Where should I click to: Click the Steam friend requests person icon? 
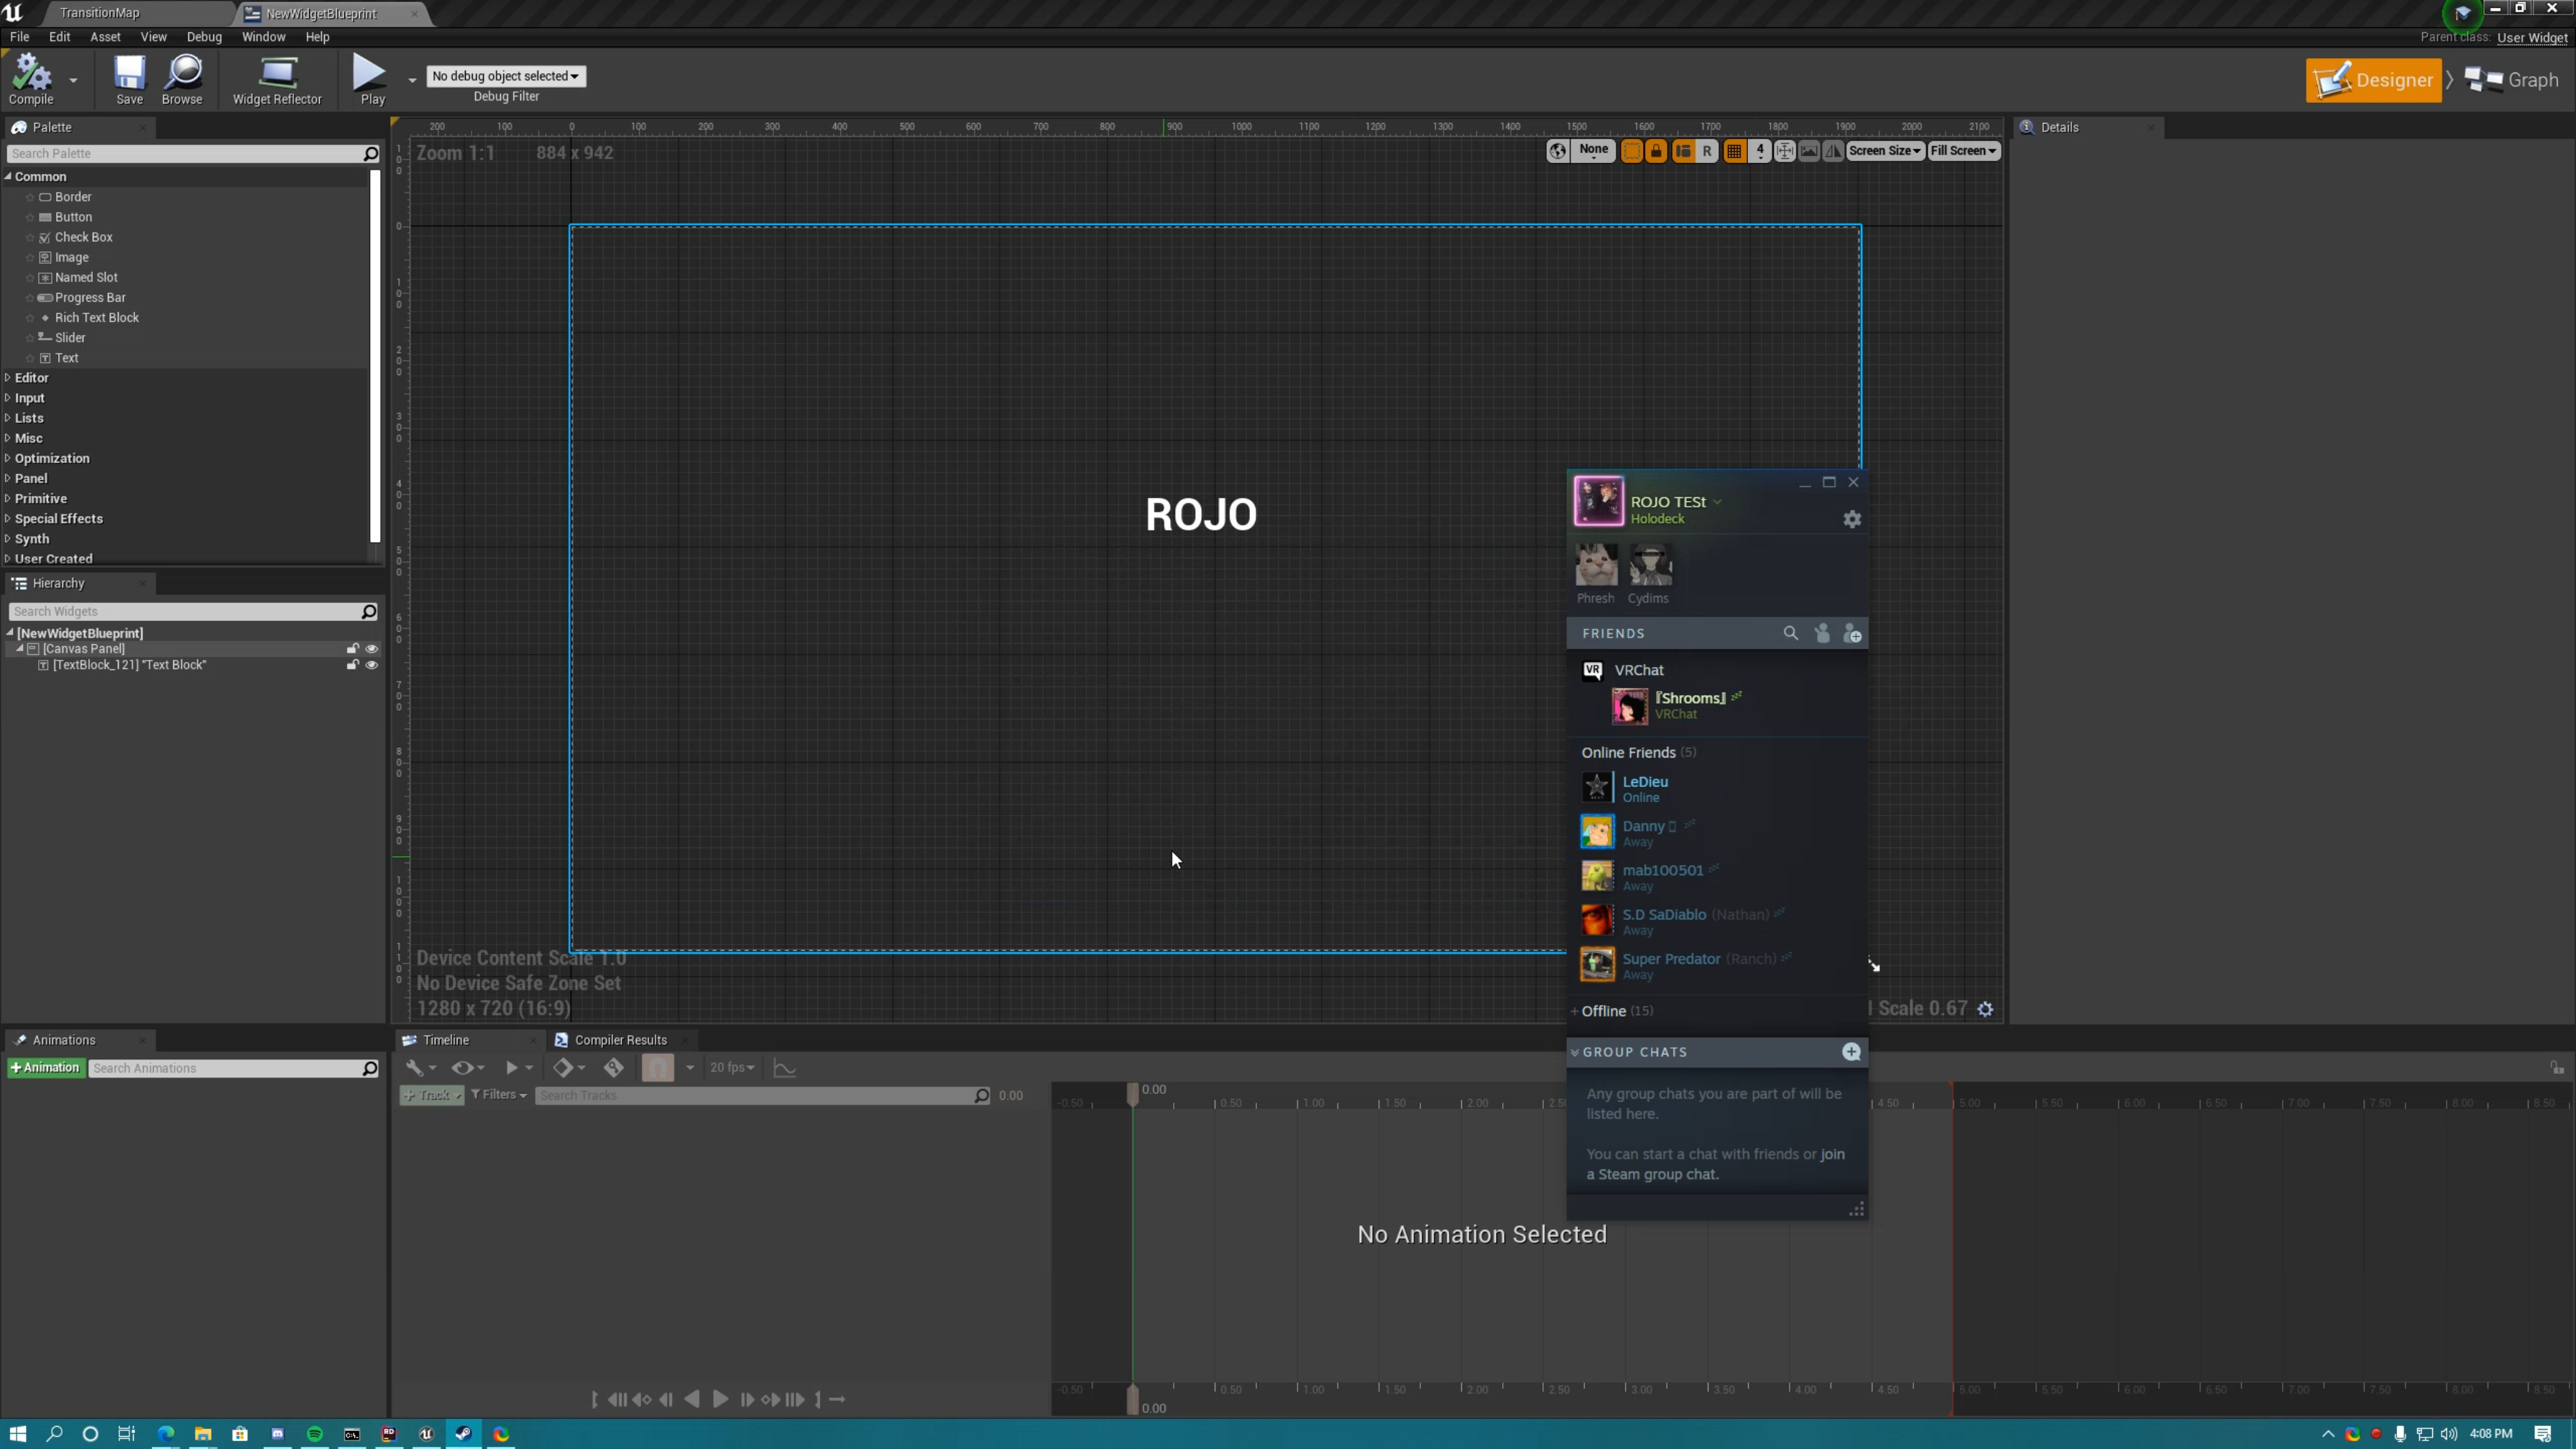(1822, 633)
